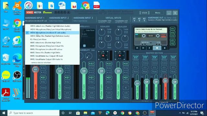Enable mono on Hardware Input 3
This screenshot has height=116, width=207.
(x=92, y=88)
